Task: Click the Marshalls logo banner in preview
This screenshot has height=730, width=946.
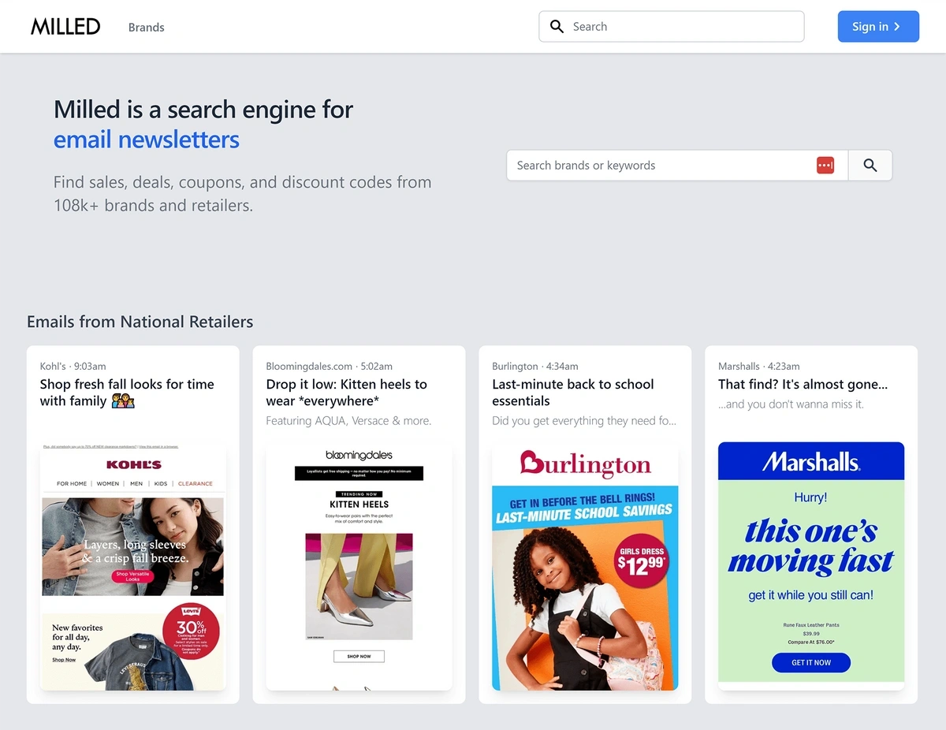Action: (811, 461)
